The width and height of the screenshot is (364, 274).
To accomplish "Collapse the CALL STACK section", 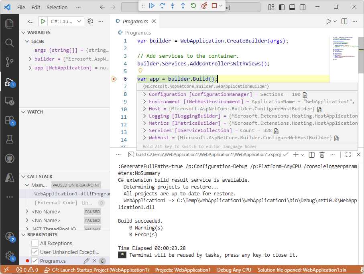I will [x=23, y=177].
